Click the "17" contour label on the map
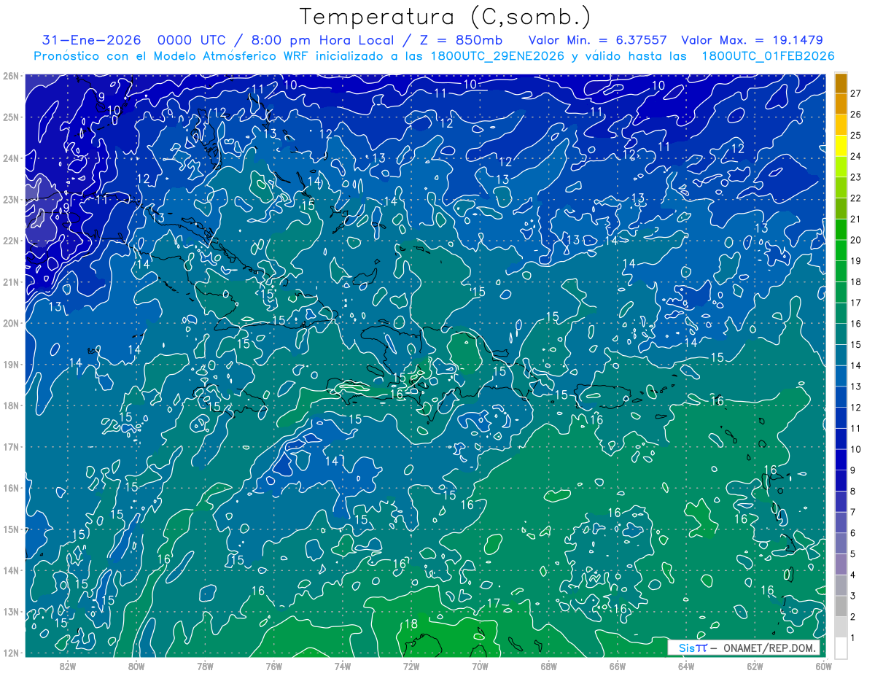Viewport: 875px width, 676px height. pyautogui.click(x=494, y=603)
